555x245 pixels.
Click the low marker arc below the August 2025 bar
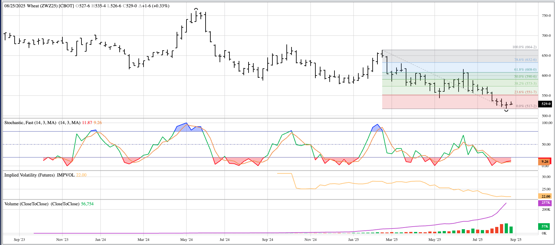click(506, 110)
